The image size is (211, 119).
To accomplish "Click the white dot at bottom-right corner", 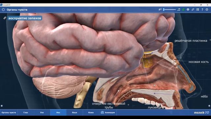I will [209, 106].
